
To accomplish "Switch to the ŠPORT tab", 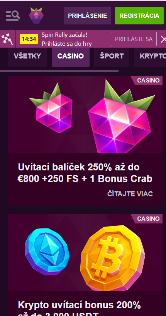I will (x=112, y=56).
